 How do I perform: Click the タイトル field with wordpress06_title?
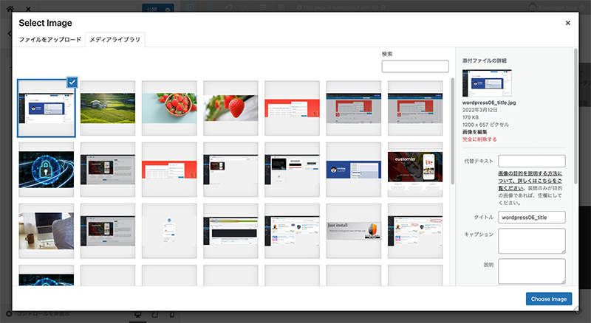coord(531,218)
